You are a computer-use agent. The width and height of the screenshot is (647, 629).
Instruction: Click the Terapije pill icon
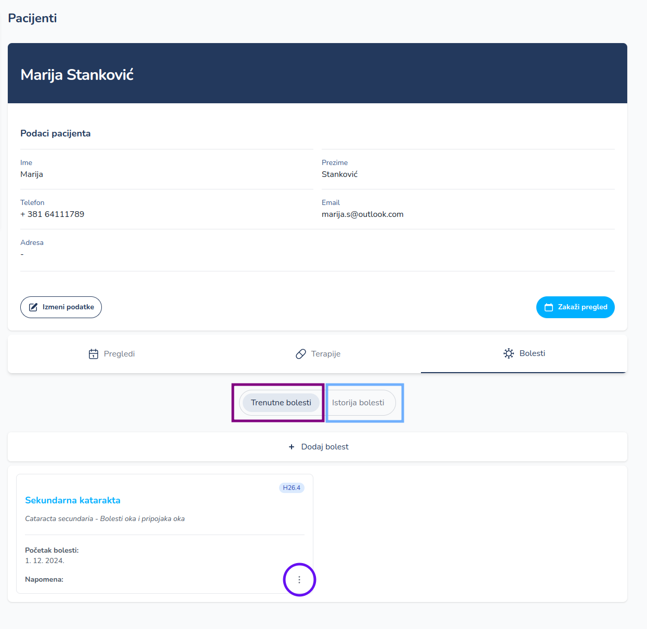pyautogui.click(x=301, y=354)
